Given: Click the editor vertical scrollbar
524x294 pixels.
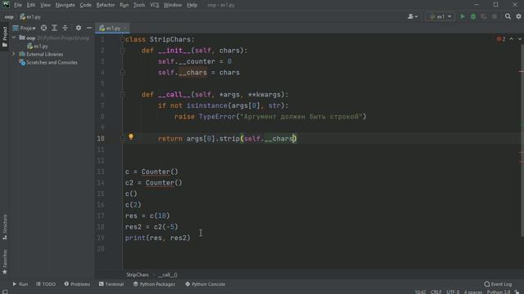Looking at the screenshot, I should coord(522,140).
